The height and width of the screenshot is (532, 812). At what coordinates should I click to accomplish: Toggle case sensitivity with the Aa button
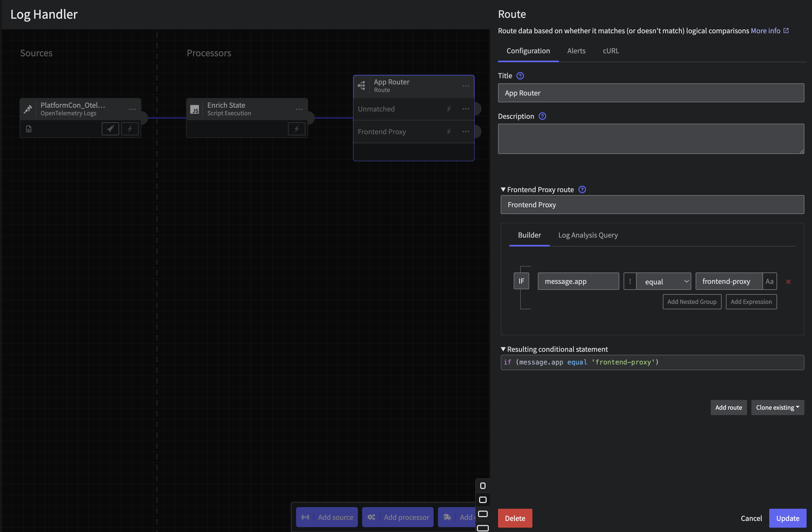(x=770, y=281)
